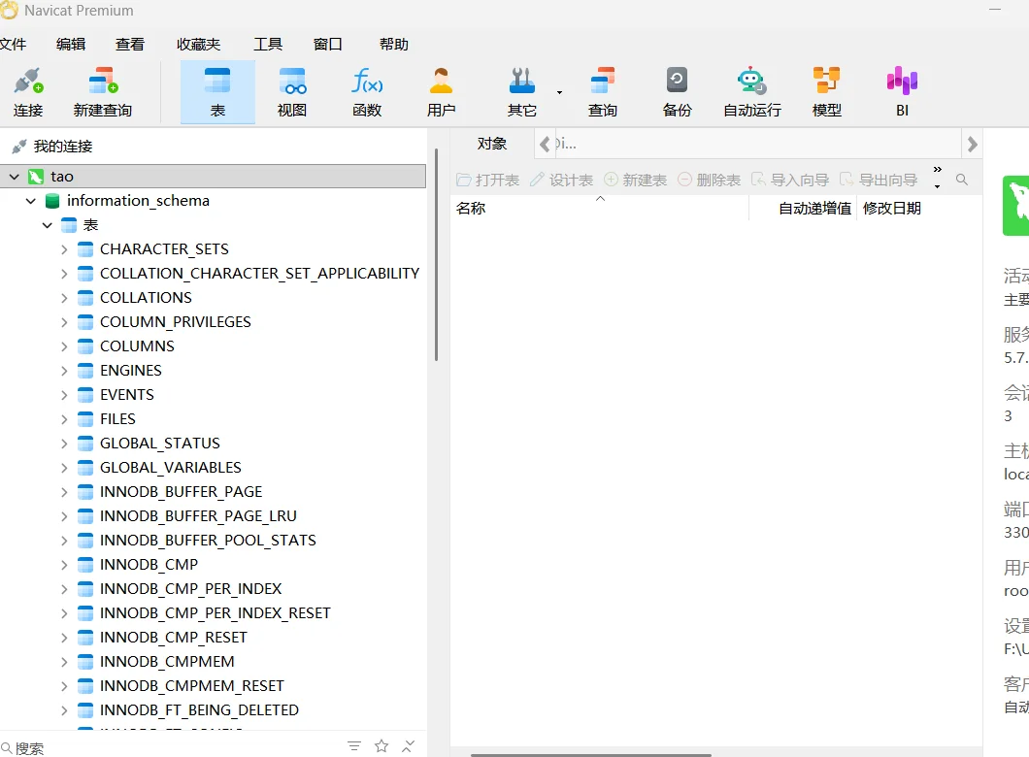Click the 连接 (Connection) toolbar icon
The image size is (1029, 757).
(x=28, y=91)
